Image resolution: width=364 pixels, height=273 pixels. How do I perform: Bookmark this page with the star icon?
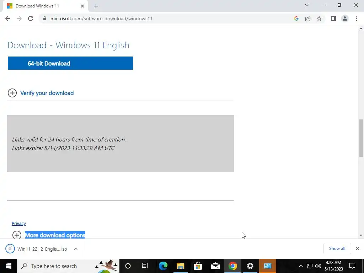pos(319,18)
